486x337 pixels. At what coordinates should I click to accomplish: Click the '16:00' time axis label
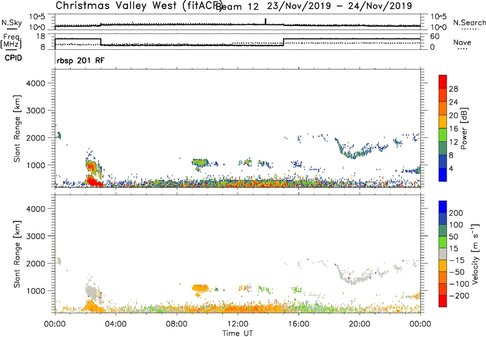298,324
